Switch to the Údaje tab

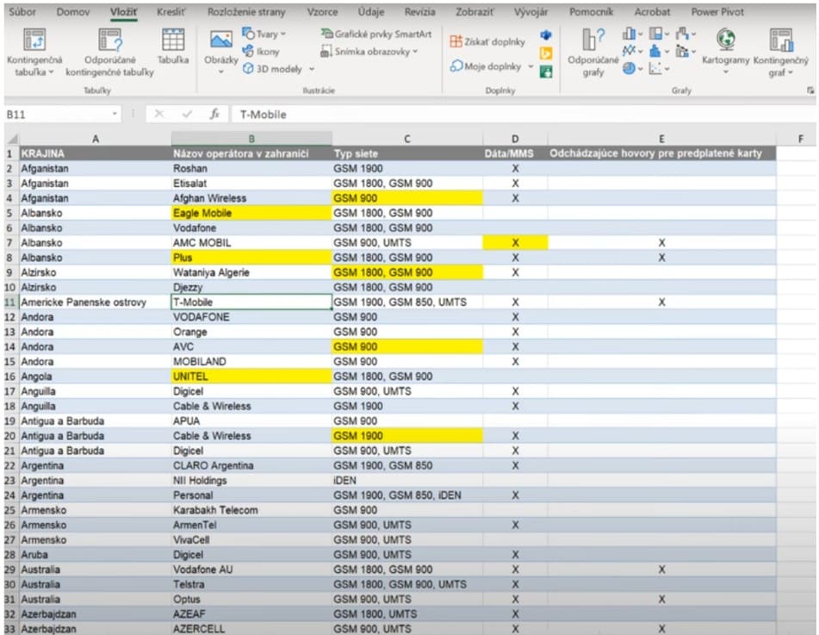coord(371,11)
